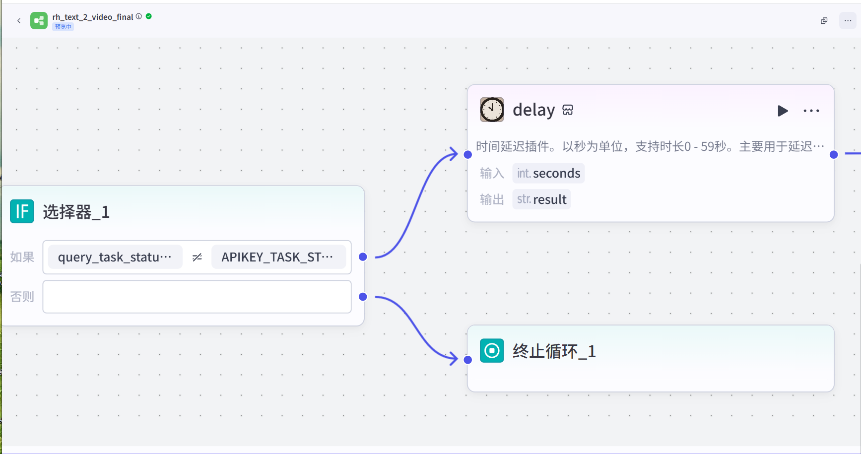
Task: Click the int seconds input parameter
Action: point(548,173)
